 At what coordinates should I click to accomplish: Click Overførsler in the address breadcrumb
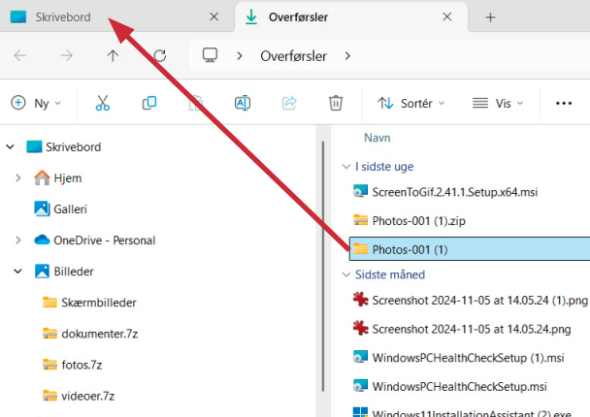click(295, 56)
